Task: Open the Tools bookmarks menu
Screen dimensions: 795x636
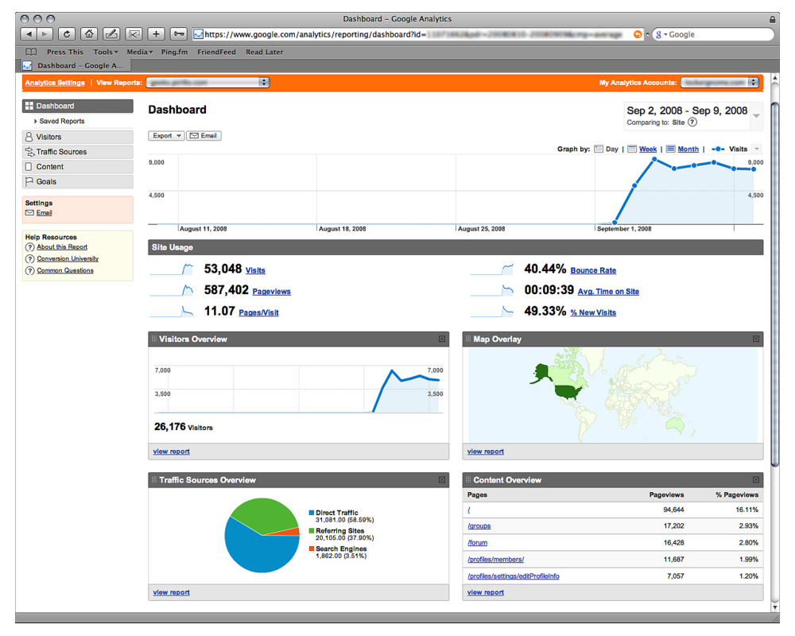Action: point(106,52)
